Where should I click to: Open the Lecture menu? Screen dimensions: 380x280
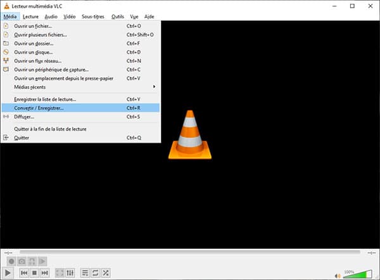click(x=30, y=16)
